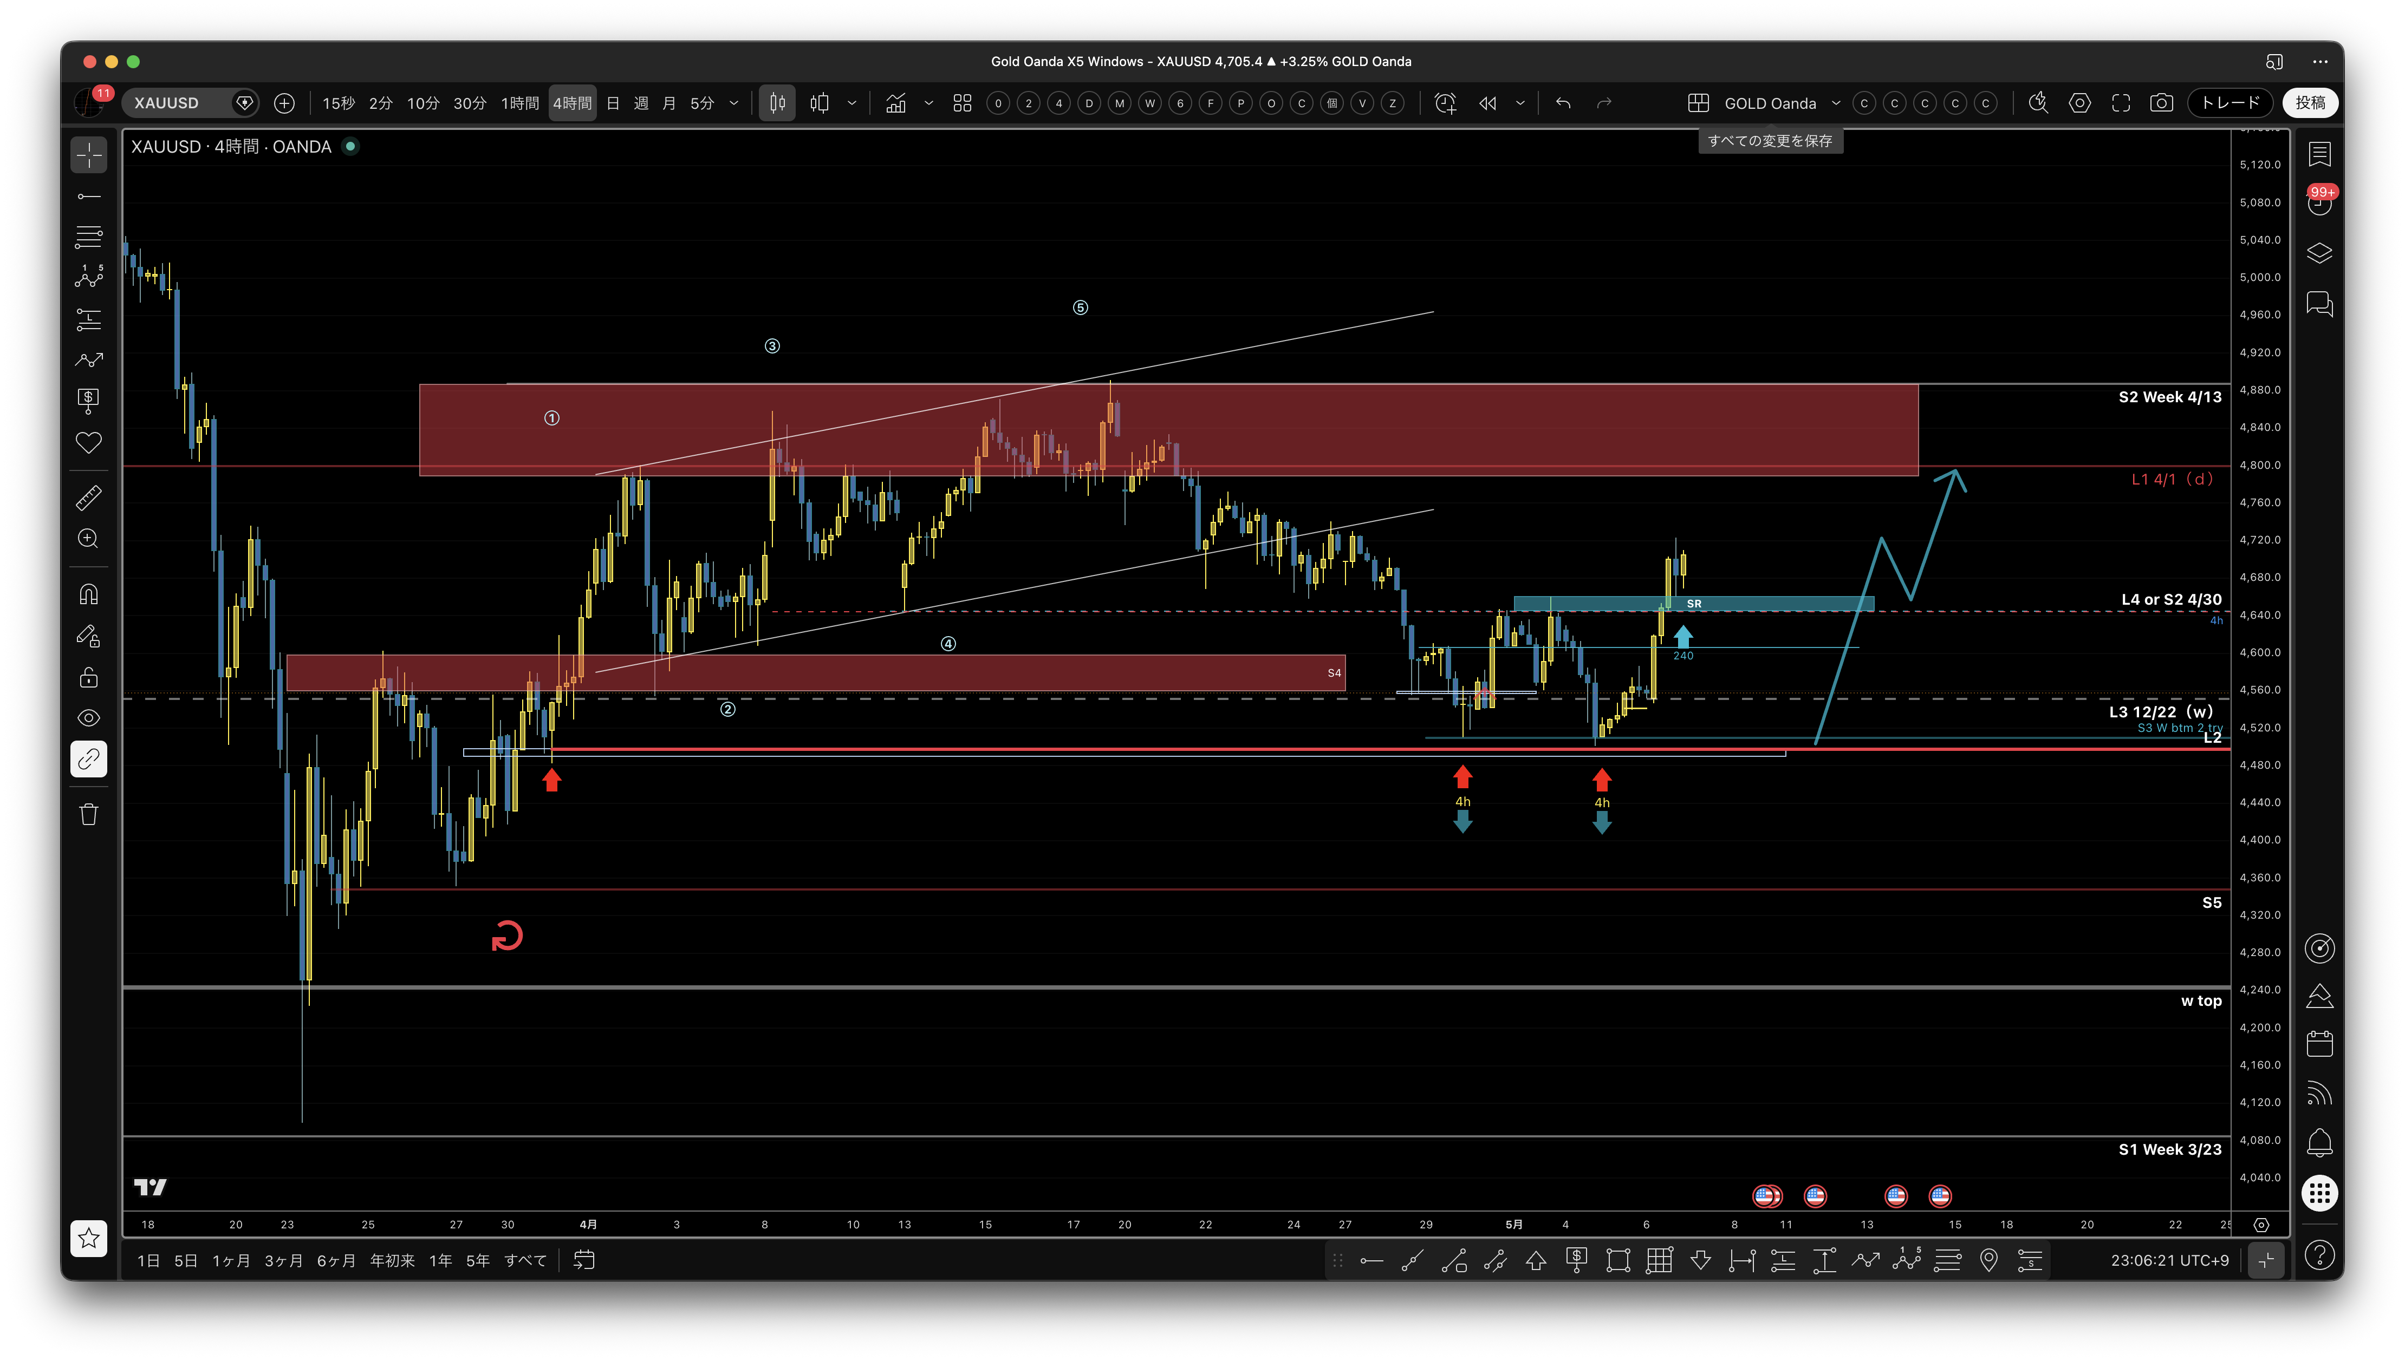Switch to the 週 weekly interval
2405x1361 pixels.
coord(641,103)
